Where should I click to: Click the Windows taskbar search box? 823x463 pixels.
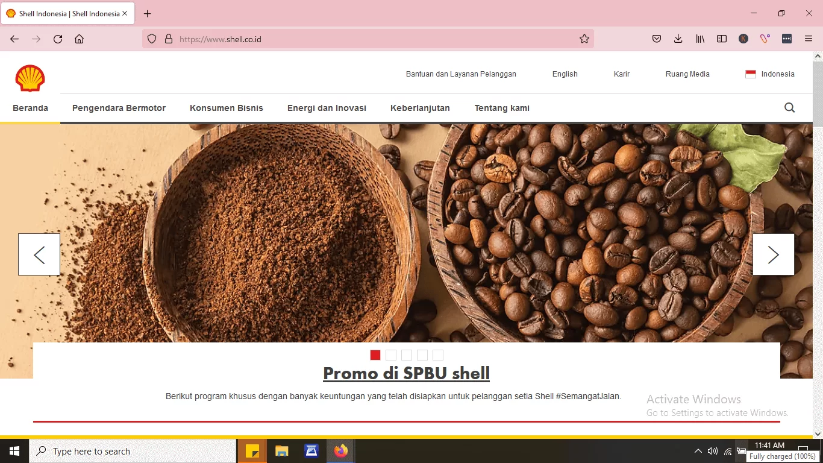click(133, 451)
